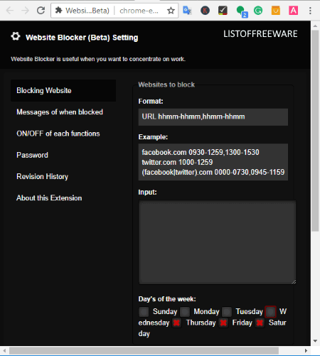This screenshot has height=356, width=320.
Task: Click the Input textarea resize grip
Action: tap(294, 282)
